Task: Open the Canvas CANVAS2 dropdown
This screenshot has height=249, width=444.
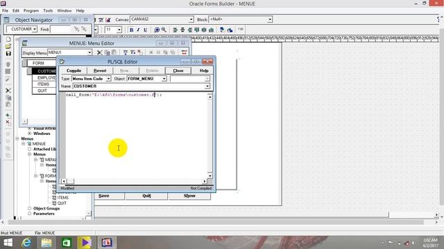Action: [191, 19]
